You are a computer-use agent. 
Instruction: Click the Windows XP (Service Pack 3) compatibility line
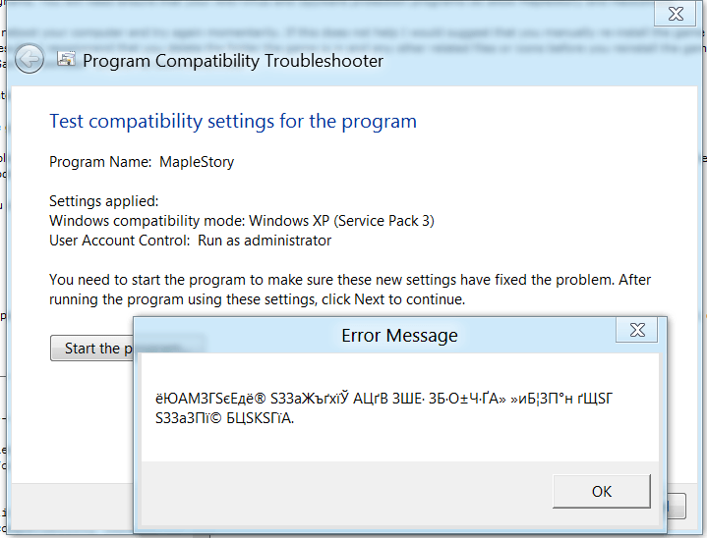(241, 221)
